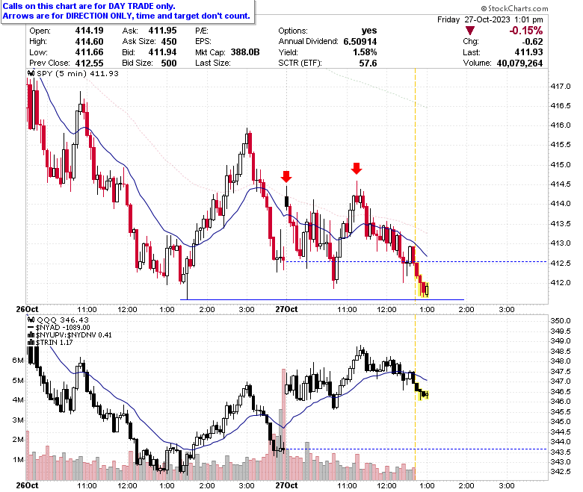Click the 'EPS:' label
The width and height of the screenshot is (583, 492).
click(203, 41)
